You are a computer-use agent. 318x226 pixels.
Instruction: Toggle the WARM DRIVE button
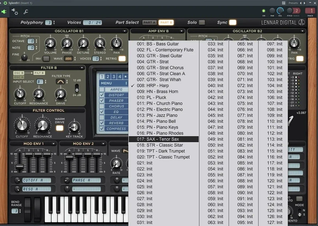[60, 128]
